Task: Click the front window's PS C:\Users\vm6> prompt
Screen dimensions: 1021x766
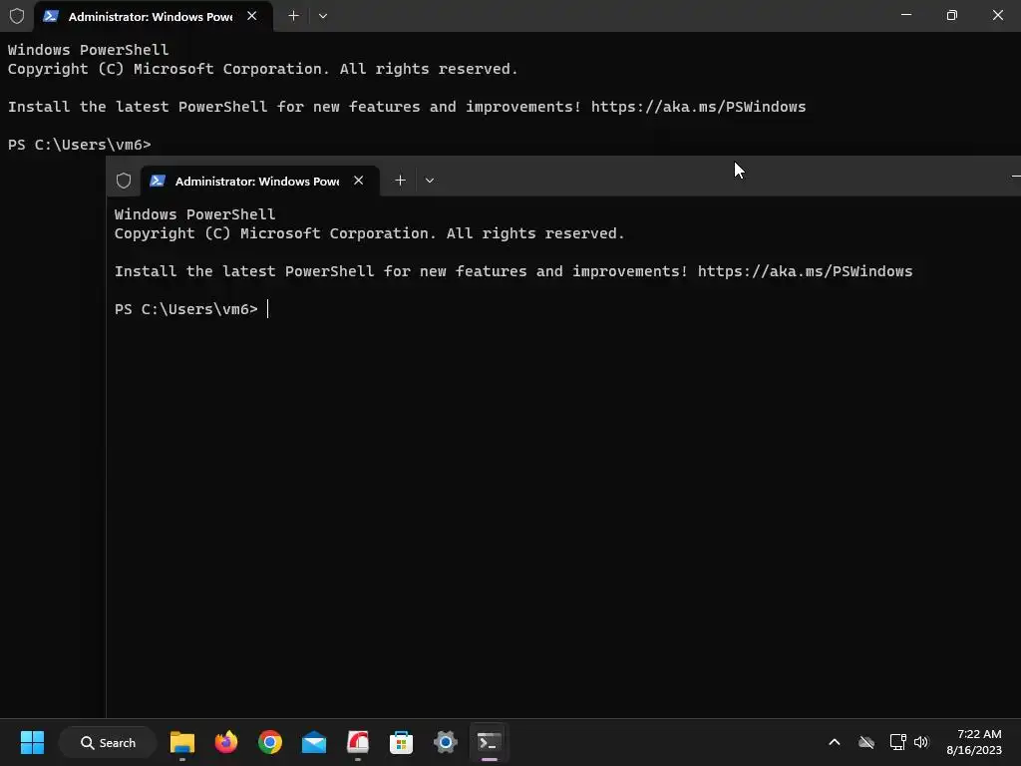Action: pos(186,309)
